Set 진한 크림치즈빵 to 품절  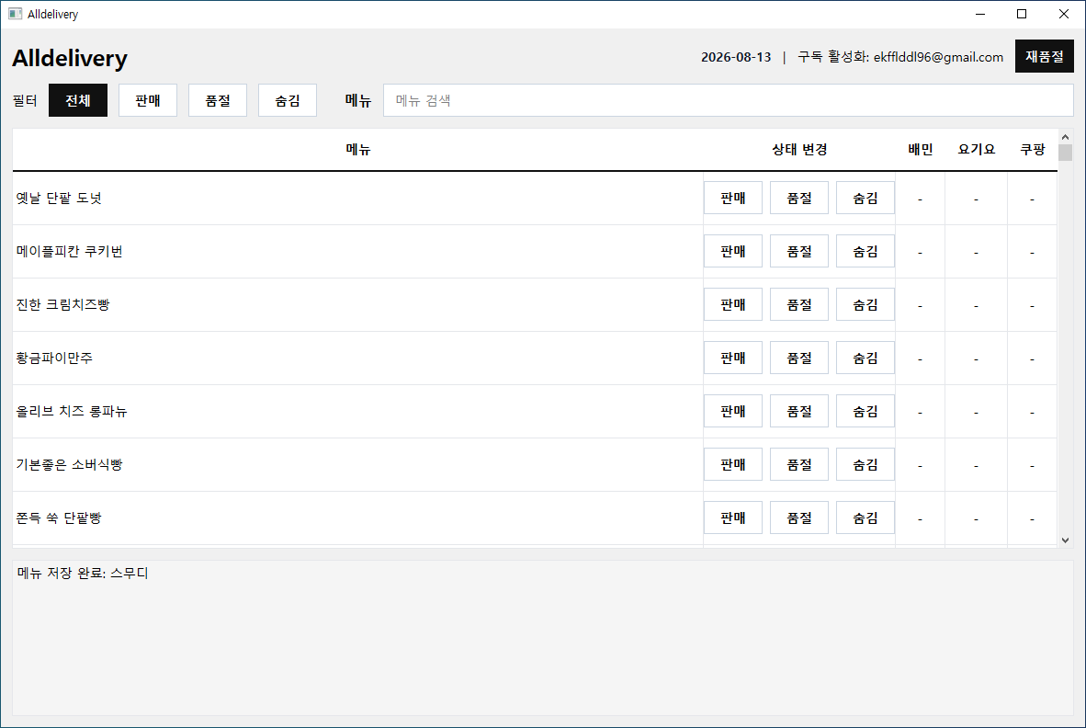point(799,305)
